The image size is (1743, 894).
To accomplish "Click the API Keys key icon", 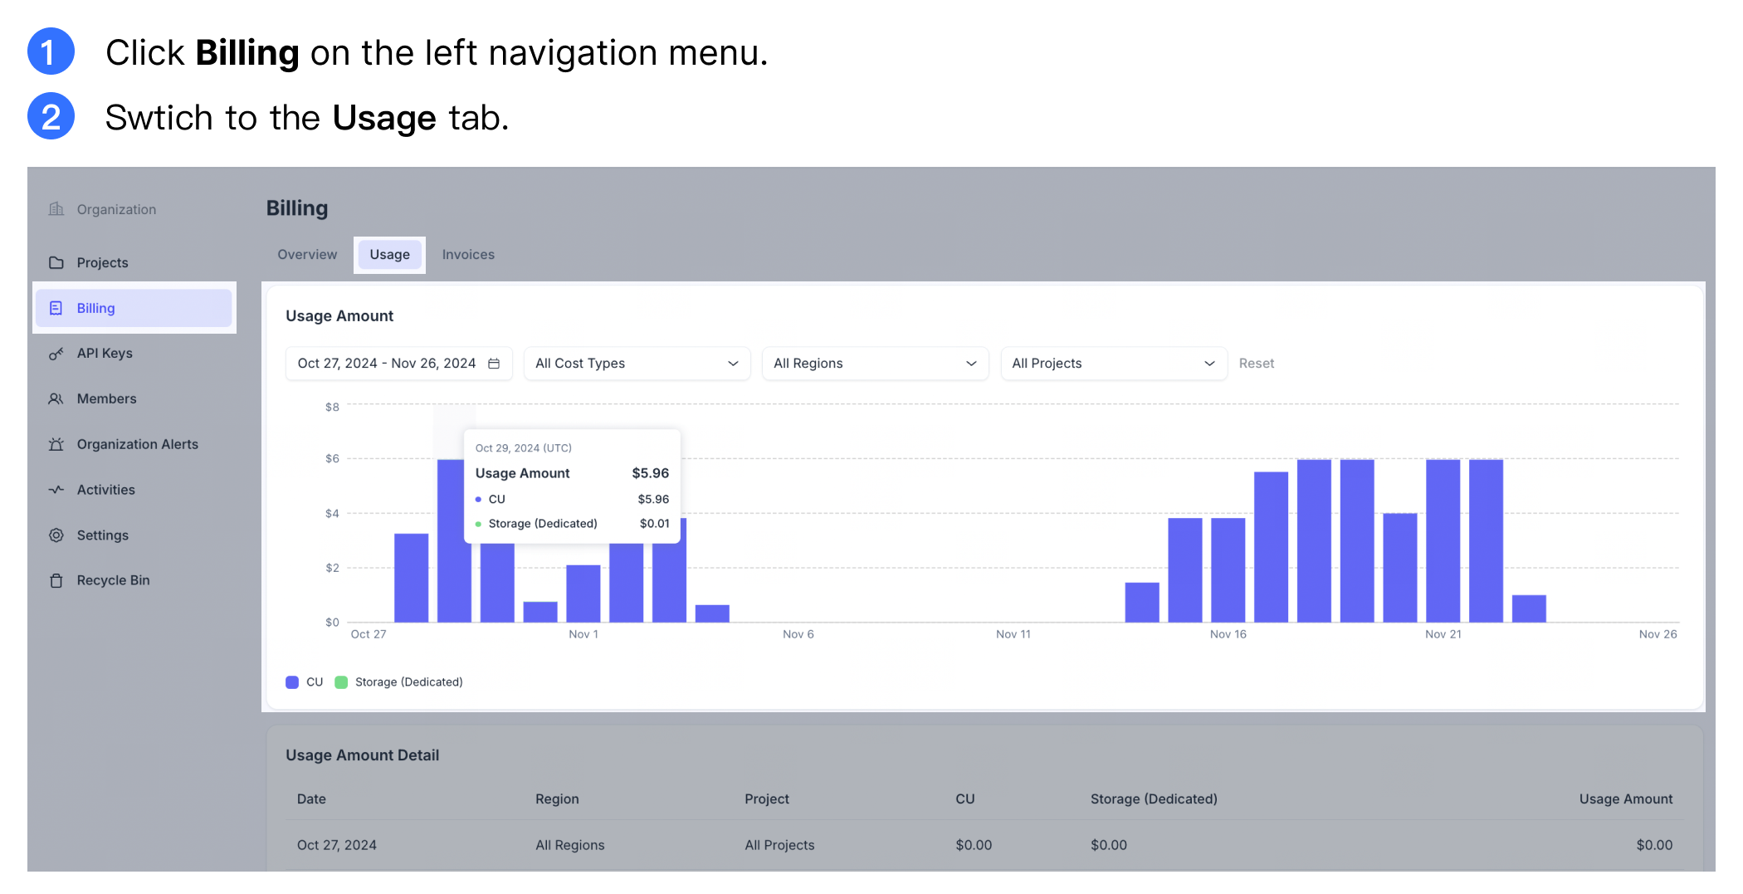I will 56,354.
